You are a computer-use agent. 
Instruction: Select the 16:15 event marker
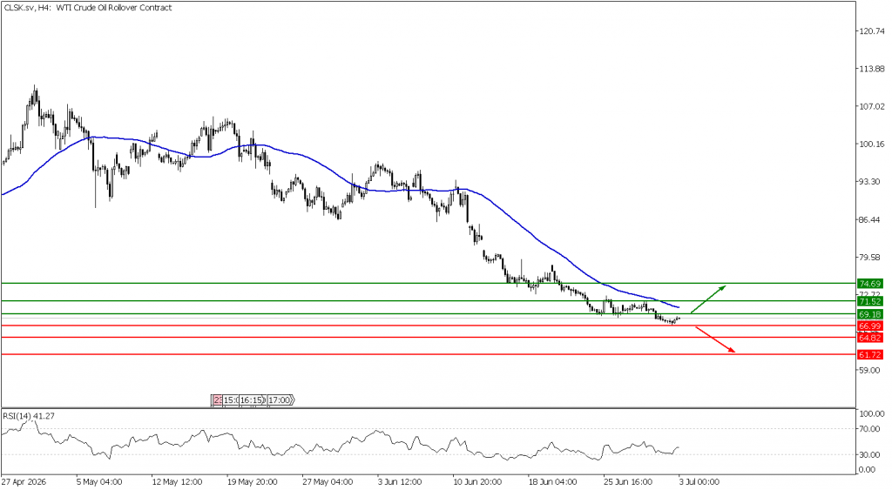click(252, 400)
